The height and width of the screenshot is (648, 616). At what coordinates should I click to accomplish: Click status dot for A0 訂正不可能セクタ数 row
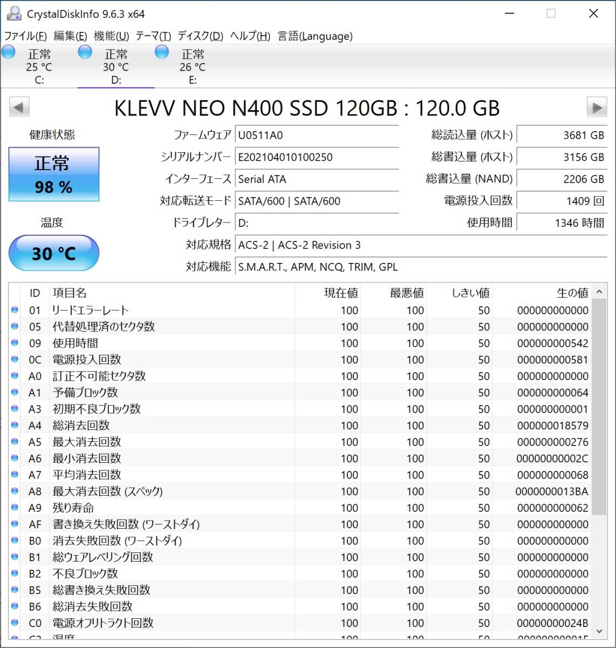[x=15, y=376]
